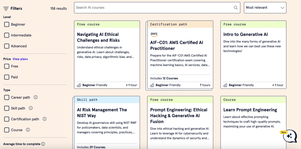The height and width of the screenshot is (149, 301).
Task: Click Beginner Friendly text on Intro to Generative AI
Action: tap(241, 85)
